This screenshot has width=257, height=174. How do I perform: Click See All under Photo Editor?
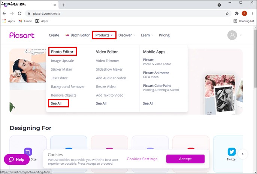pyautogui.click(x=56, y=103)
